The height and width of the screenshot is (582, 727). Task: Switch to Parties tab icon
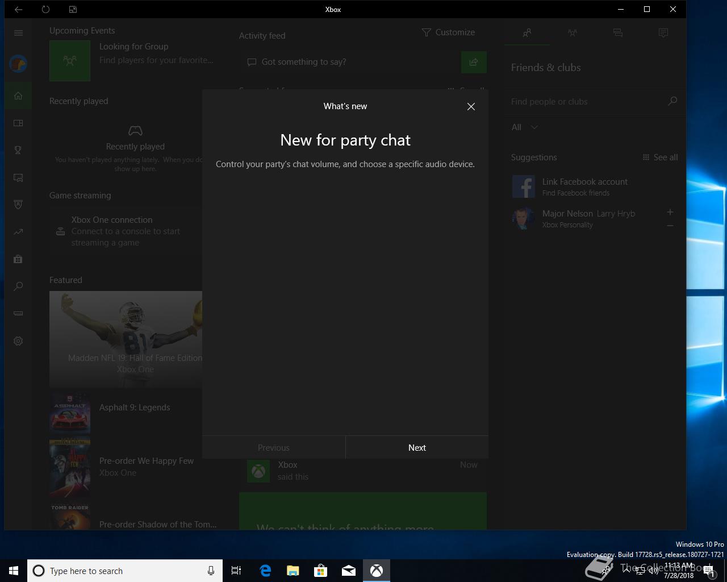(x=573, y=33)
